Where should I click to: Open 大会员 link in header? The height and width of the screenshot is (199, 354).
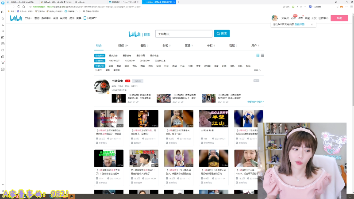click(285, 18)
